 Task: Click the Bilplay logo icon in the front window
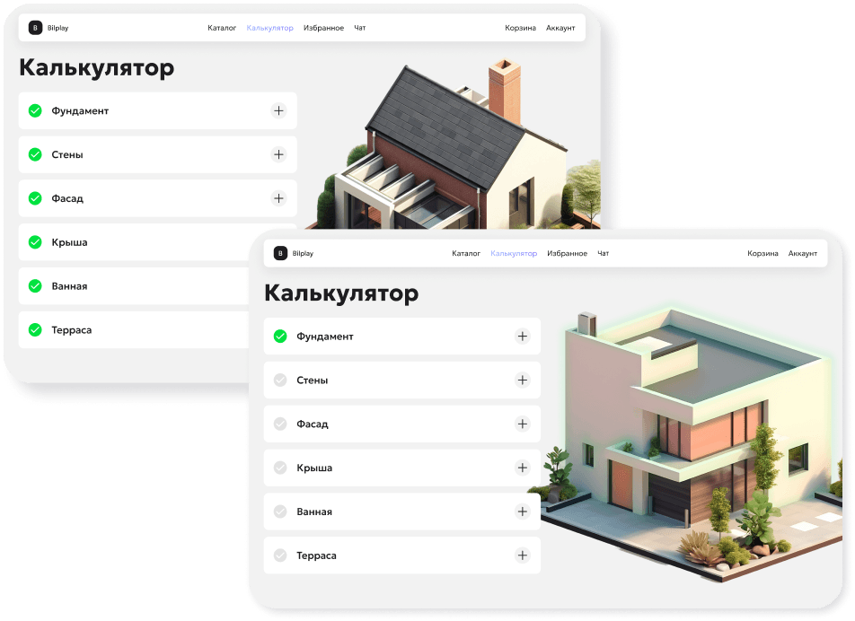(280, 253)
